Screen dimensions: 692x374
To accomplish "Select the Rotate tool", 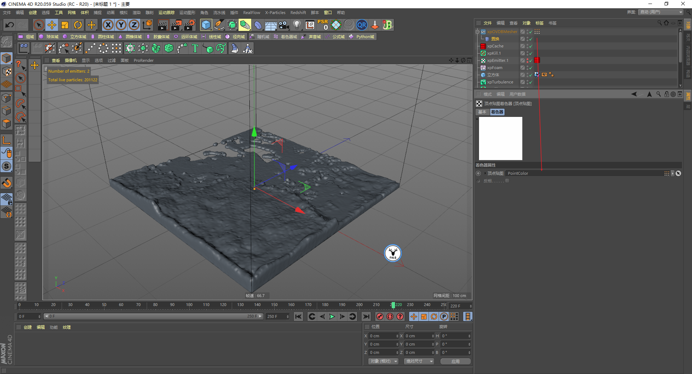I will (78, 25).
